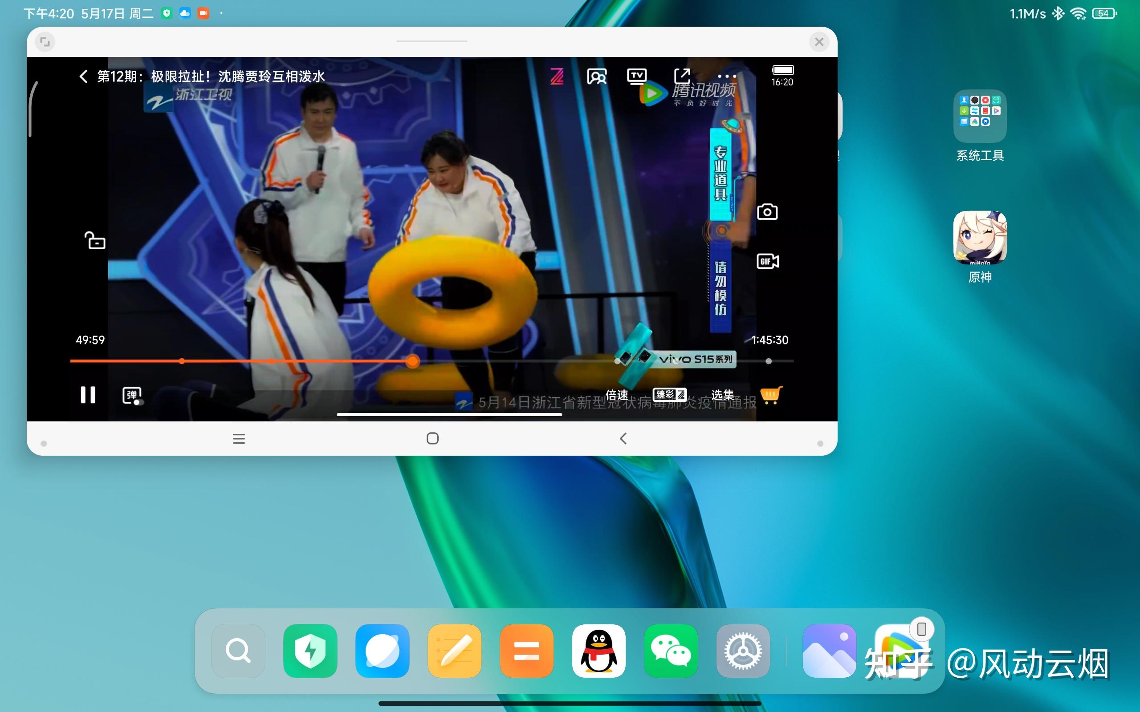Click the battery indicator in the status bar
1140x712 pixels.
point(1105,14)
